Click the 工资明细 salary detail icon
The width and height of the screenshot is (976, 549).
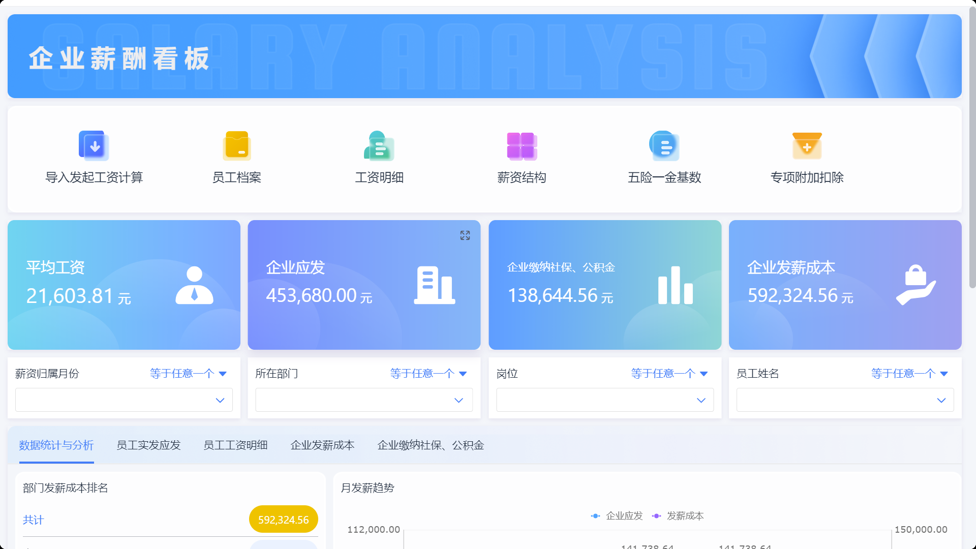[x=379, y=146]
